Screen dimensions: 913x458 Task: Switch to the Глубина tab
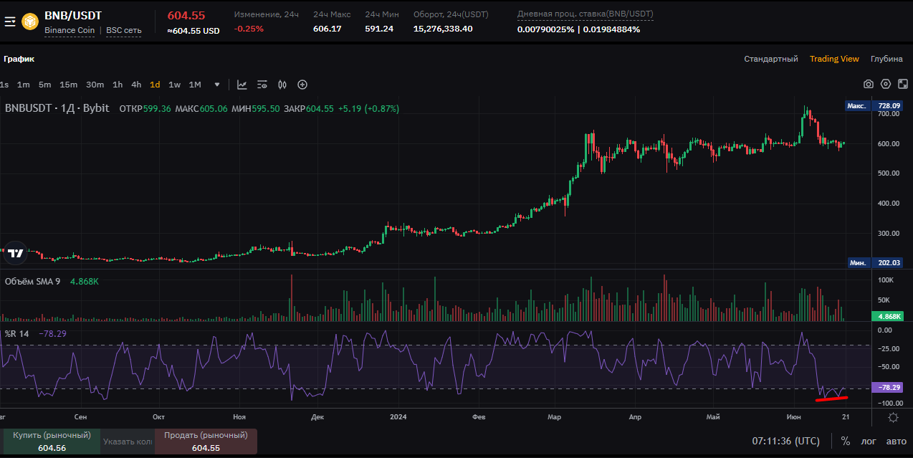886,59
